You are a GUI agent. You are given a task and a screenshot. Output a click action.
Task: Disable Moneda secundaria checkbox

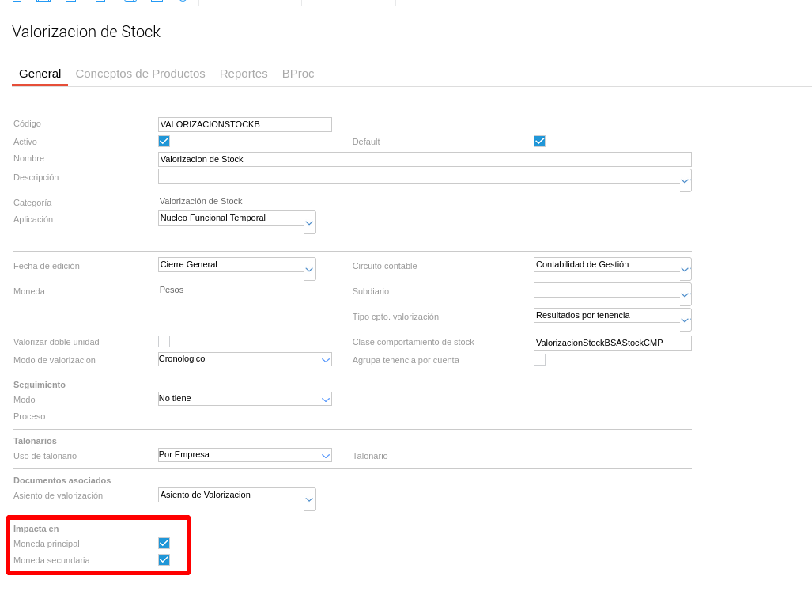pos(164,560)
